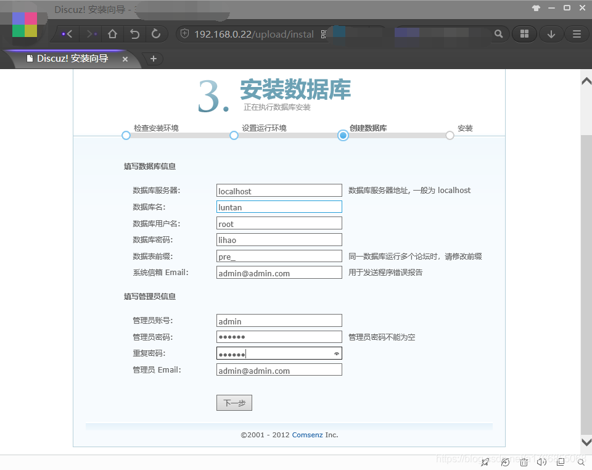Toggle sound via speaker icon in status bar
Image resolution: width=592 pixels, height=470 pixels.
coord(542,462)
